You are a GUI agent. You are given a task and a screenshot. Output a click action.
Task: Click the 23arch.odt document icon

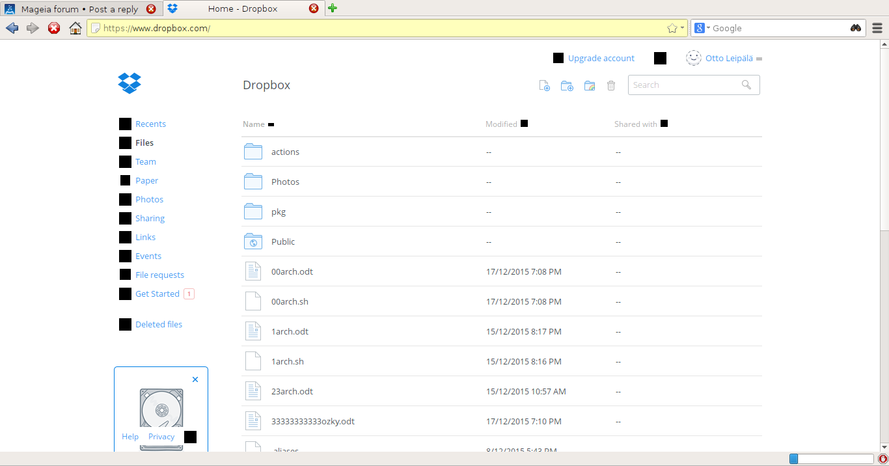point(253,391)
